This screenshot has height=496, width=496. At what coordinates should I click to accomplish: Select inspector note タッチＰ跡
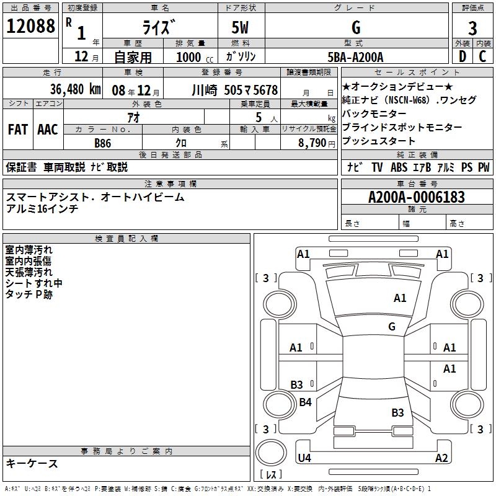[29, 294]
